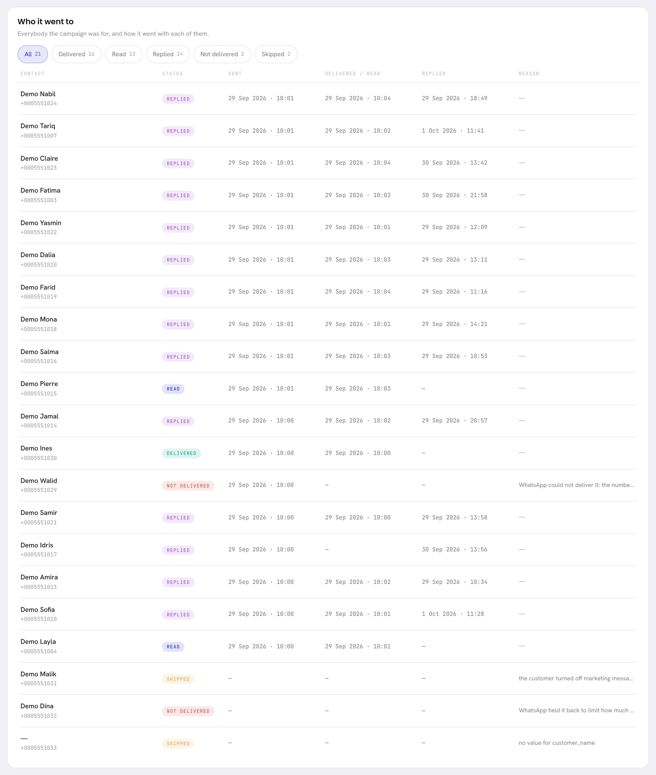Click the SENT column header
This screenshot has width=656, height=775.
(x=235, y=74)
